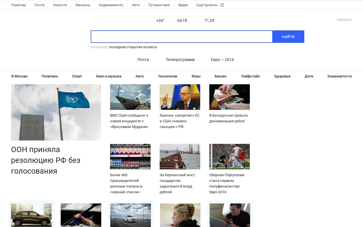Open the UN flag main story image
Viewport: 363px width, 227px height.
pyautogui.click(x=56, y=112)
